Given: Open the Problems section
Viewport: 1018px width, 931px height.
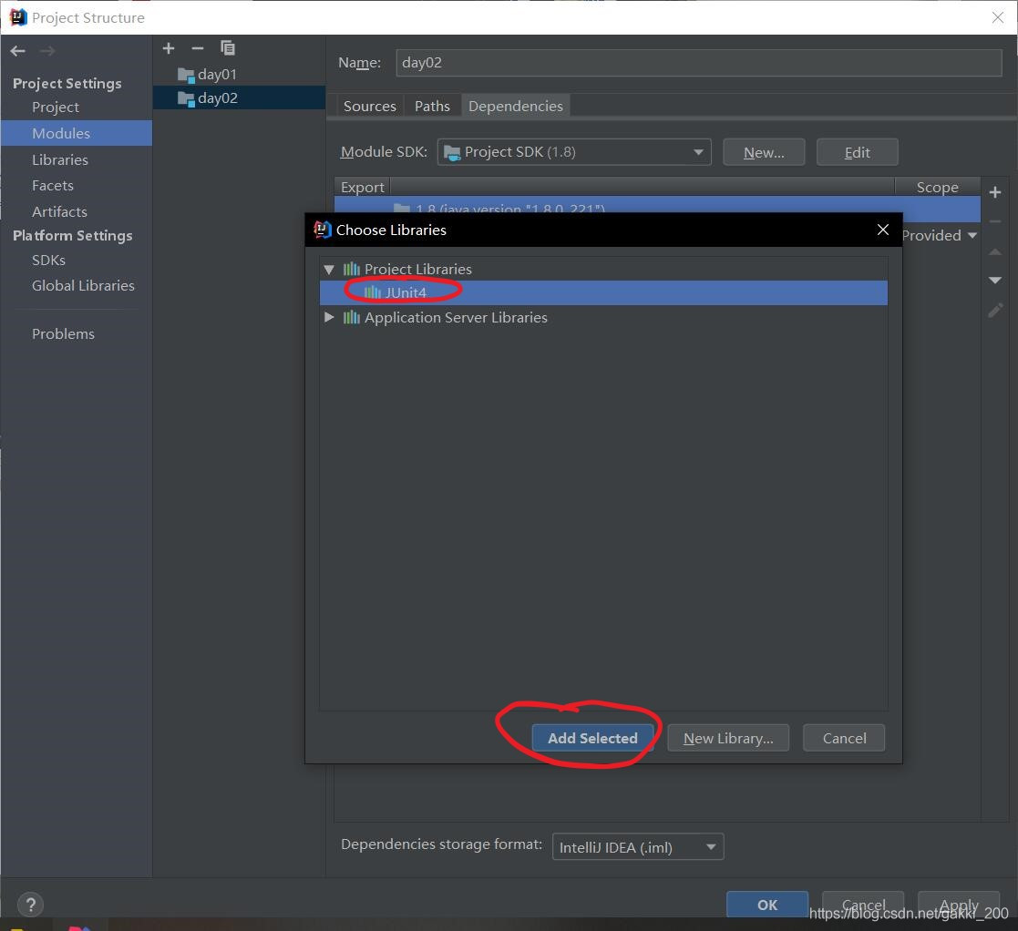Looking at the screenshot, I should 63,333.
